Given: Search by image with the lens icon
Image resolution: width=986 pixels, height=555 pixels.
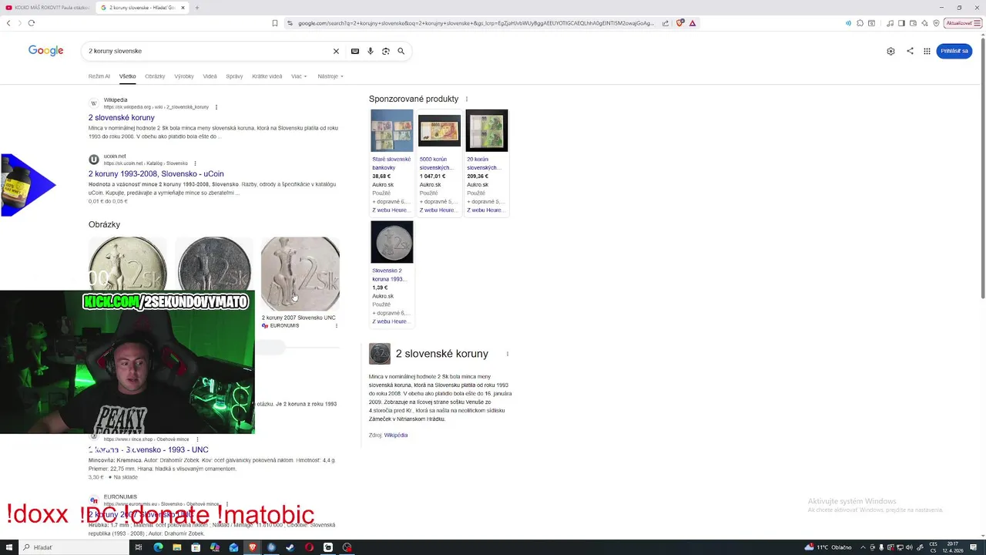Looking at the screenshot, I should [386, 51].
